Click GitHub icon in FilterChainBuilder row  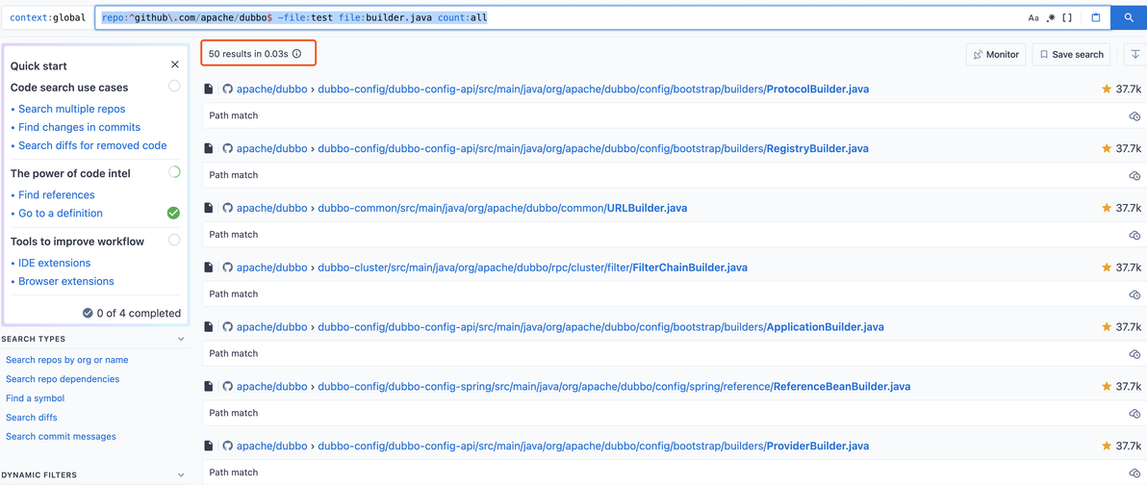227,267
